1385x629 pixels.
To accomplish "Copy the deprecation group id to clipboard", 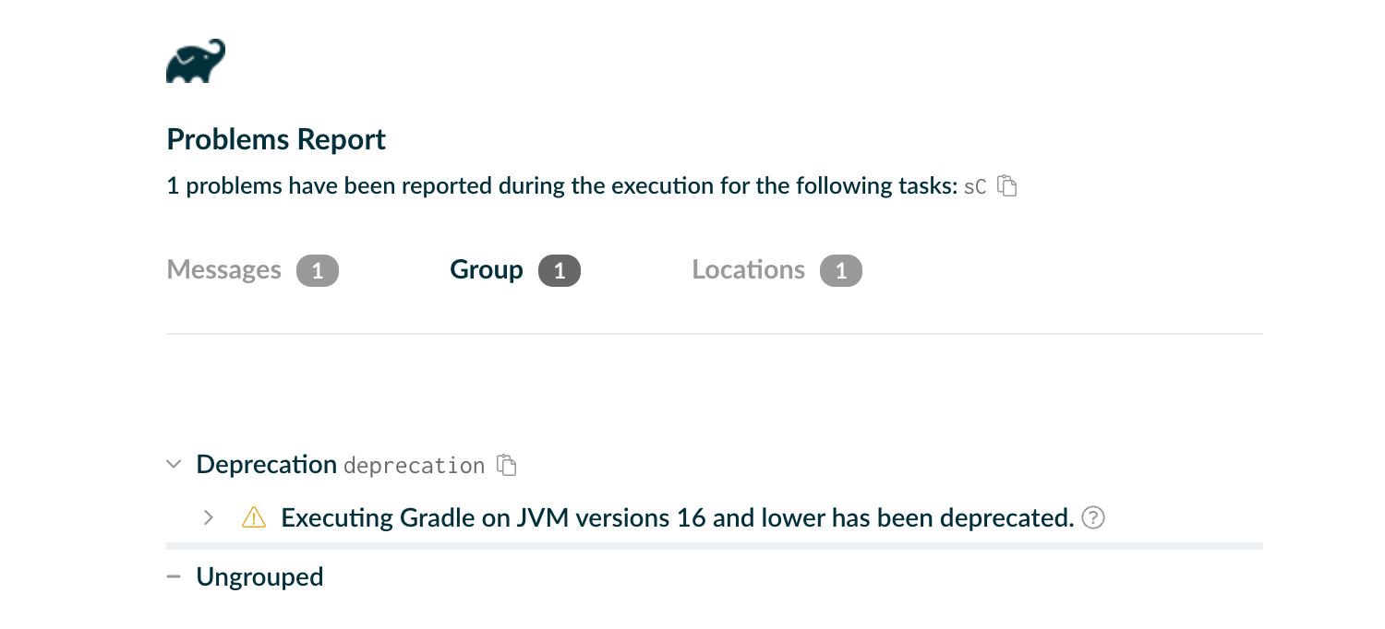I will click(x=506, y=465).
